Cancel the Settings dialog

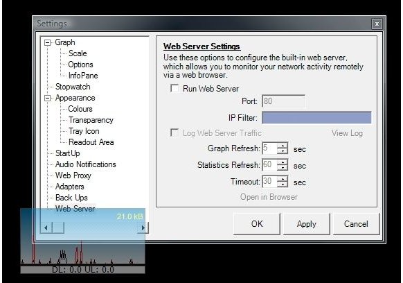pos(356,224)
